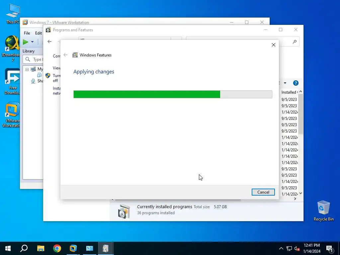340x255 pixels.
Task: Click Currently installed programs icon
Action: [x=124, y=211]
